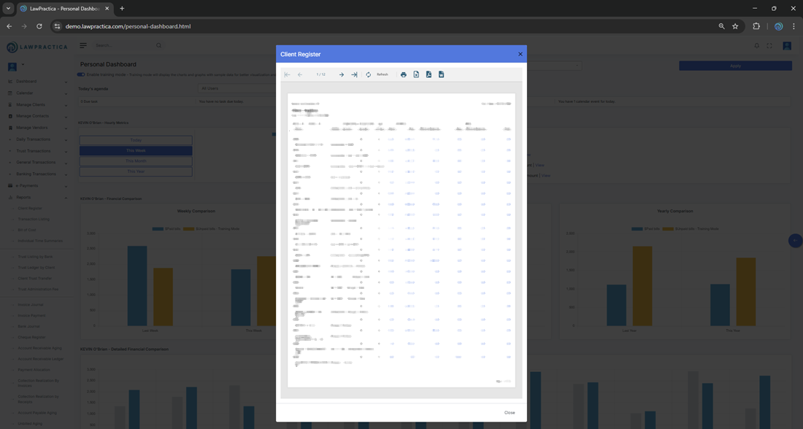Viewport: 803px width, 429px height.
Task: Toggle Enable training mode switch
Action: point(81,74)
